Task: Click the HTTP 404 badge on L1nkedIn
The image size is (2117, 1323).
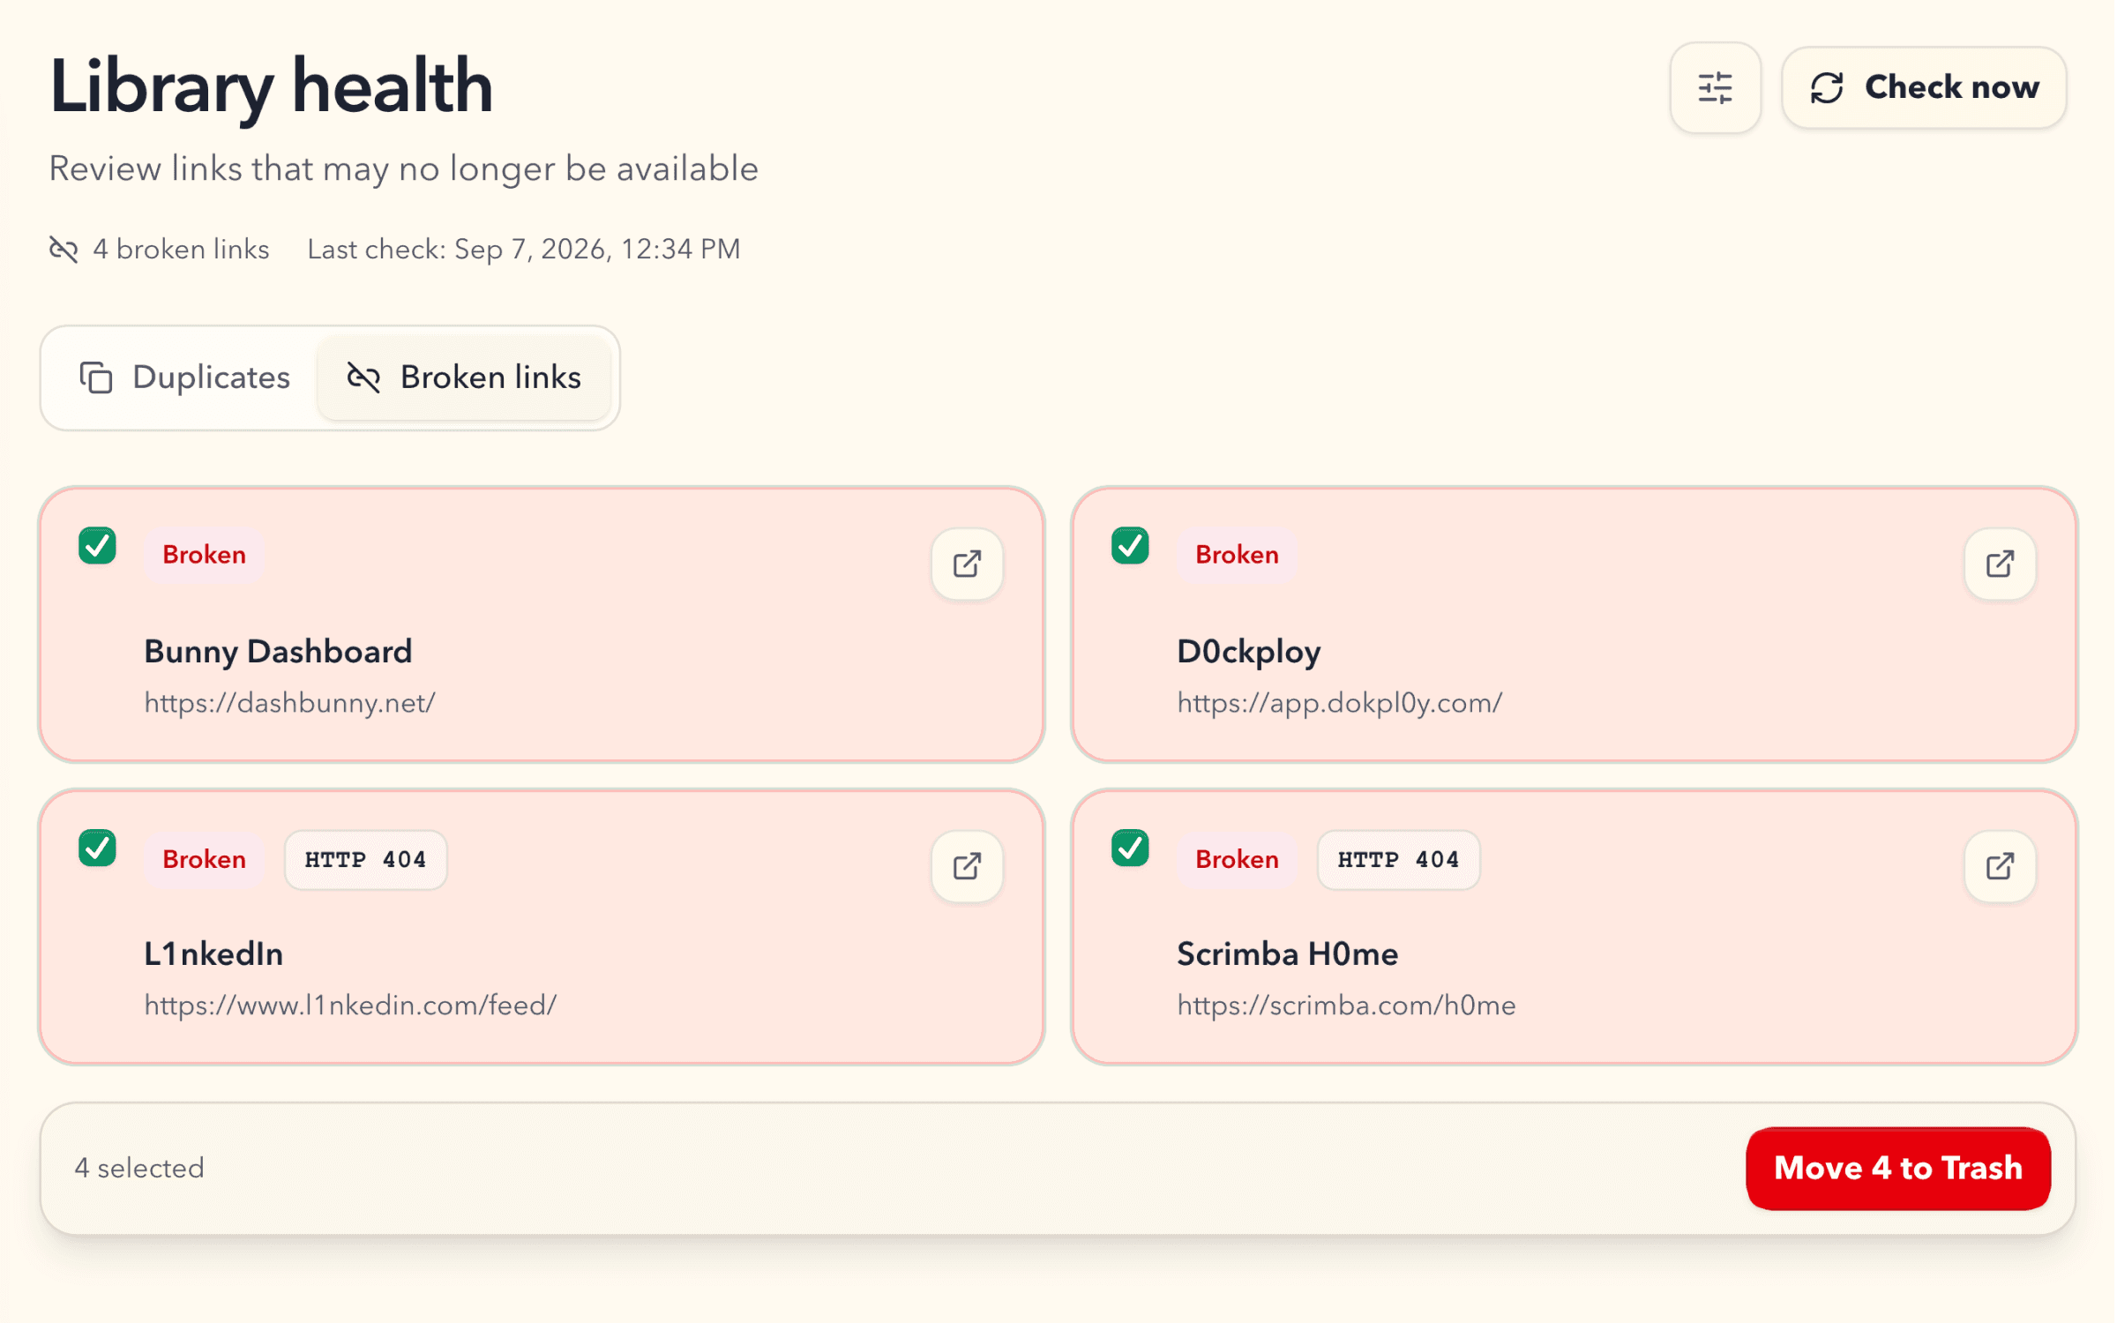Action: (x=365, y=860)
